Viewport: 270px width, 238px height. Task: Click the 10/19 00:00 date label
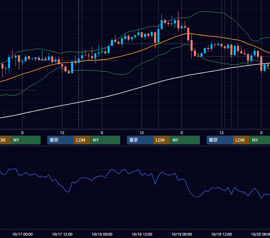click(182, 234)
